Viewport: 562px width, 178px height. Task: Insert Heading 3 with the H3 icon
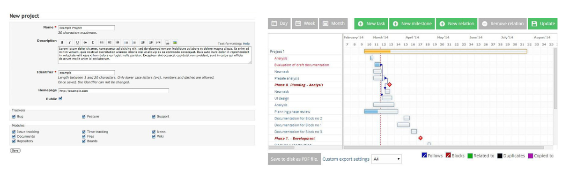click(118, 42)
